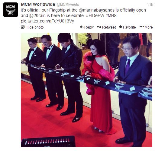Open the #FIDeFW hashtag
The image size is (155, 151).
(x=95, y=16)
